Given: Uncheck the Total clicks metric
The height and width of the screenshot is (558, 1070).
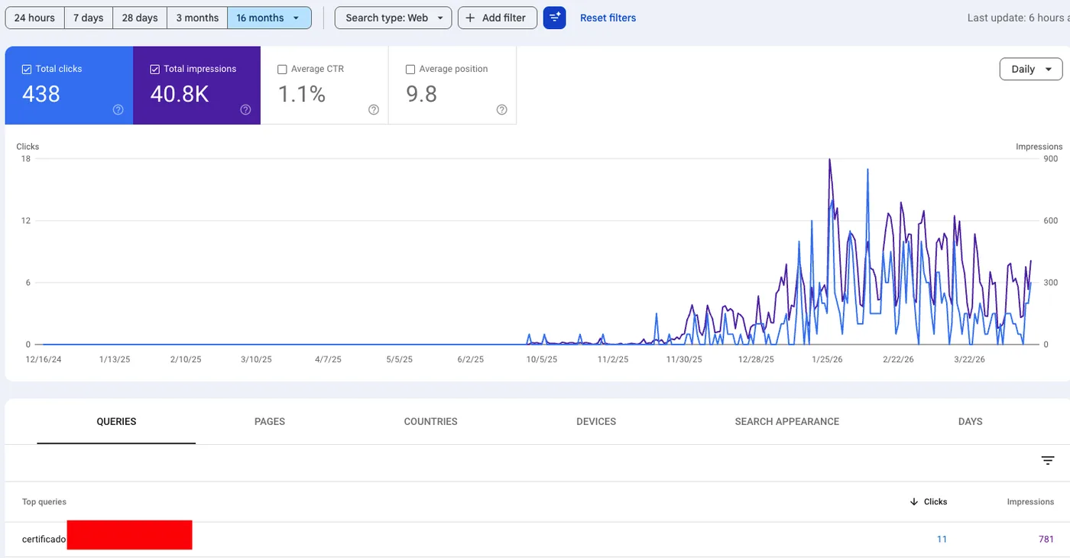Looking at the screenshot, I should (x=26, y=68).
